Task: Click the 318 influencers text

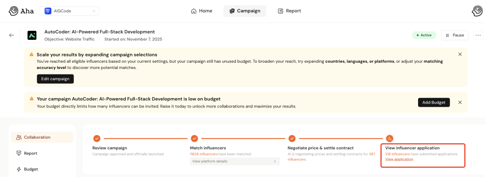Action: pyautogui.click(x=397, y=154)
